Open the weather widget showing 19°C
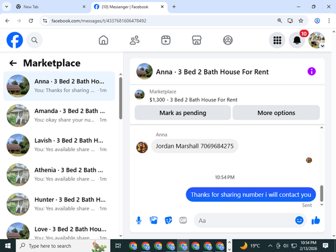 [250, 246]
